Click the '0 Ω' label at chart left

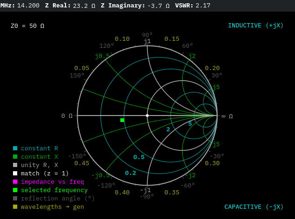pos(67,116)
